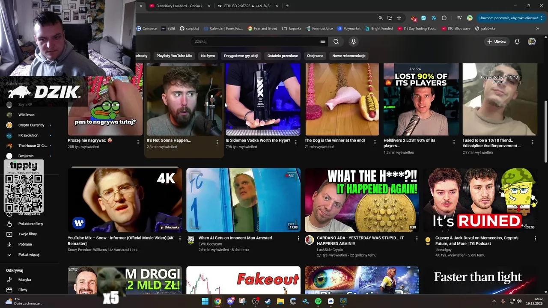Play the CARDANO ADA video thumbnail
The width and height of the screenshot is (548, 308).
(362, 200)
